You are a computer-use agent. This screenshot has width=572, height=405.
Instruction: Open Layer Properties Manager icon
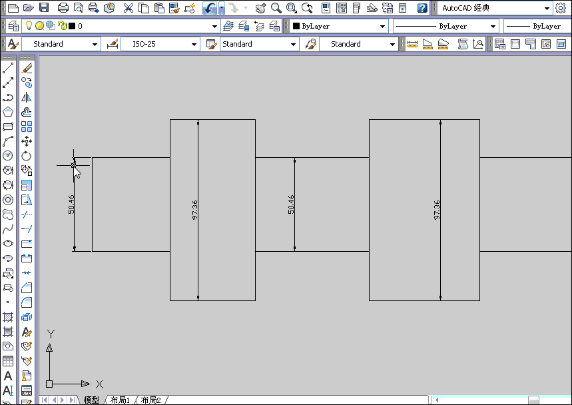(x=13, y=26)
